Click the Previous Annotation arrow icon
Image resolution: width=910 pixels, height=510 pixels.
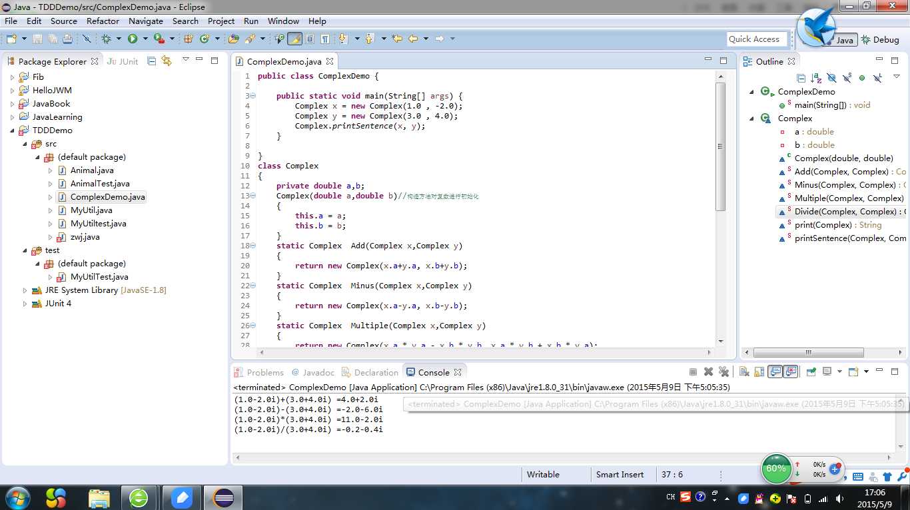click(x=369, y=39)
